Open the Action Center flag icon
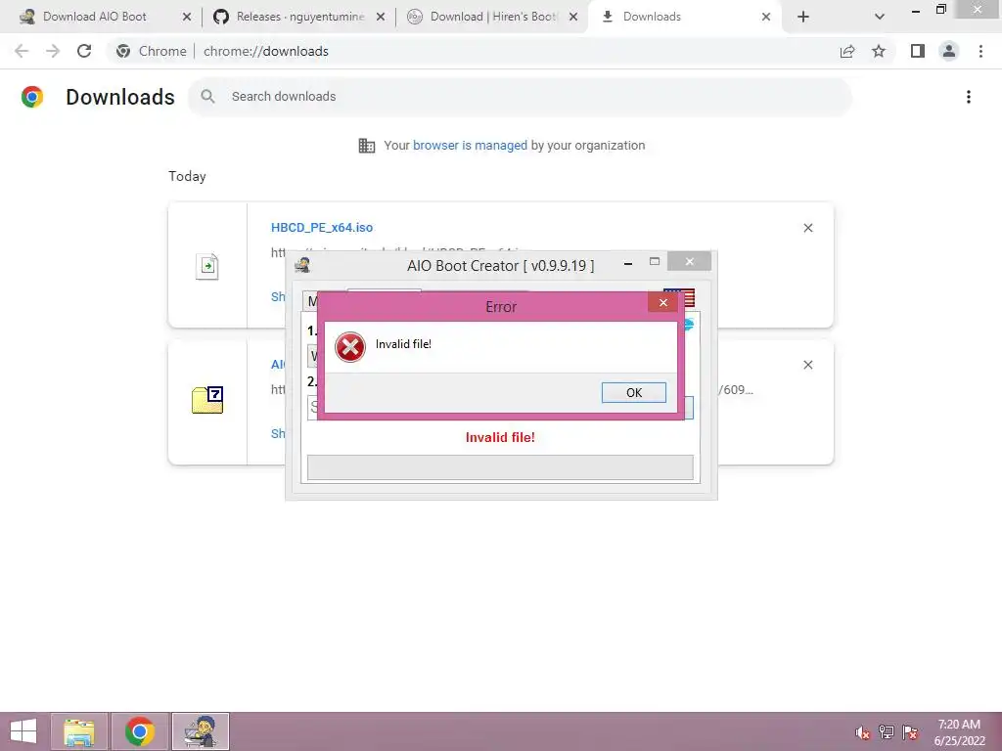This screenshot has height=751, width=1002. click(x=910, y=732)
